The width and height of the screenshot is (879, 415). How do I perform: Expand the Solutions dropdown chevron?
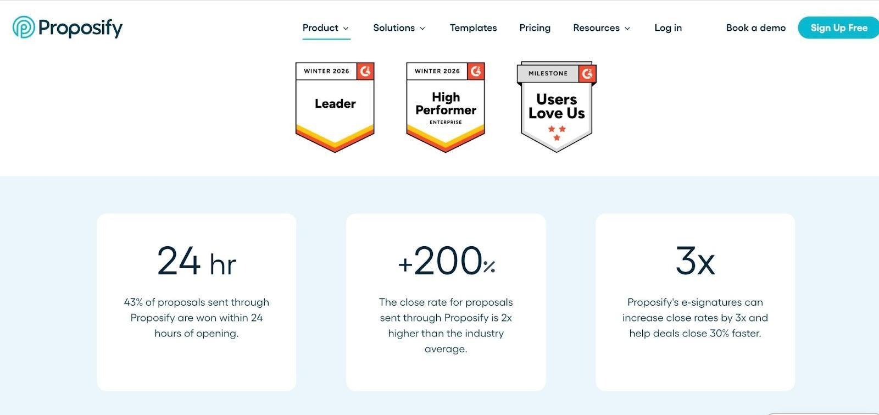[x=422, y=28]
